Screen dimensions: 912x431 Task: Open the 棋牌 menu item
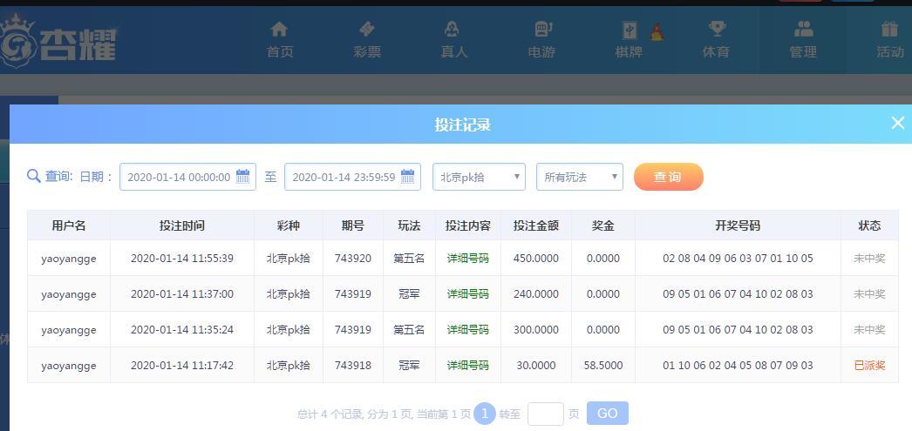[629, 51]
